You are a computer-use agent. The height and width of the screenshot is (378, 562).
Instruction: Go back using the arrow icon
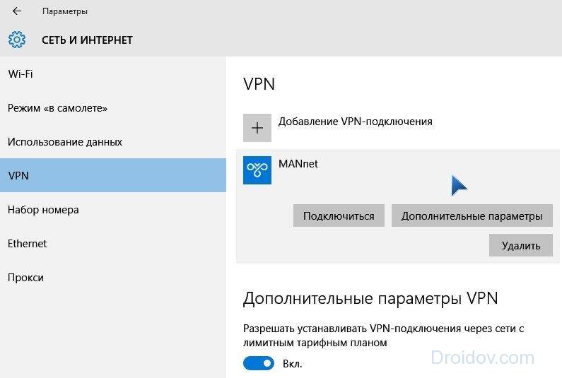point(17,11)
